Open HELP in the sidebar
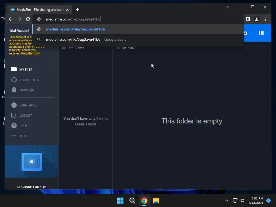 [23, 126]
